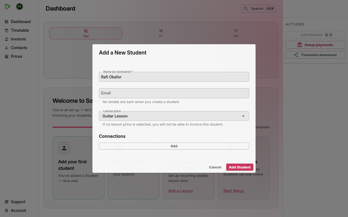Click the Support help icon
This screenshot has height=217, width=348.
pos(7,202)
